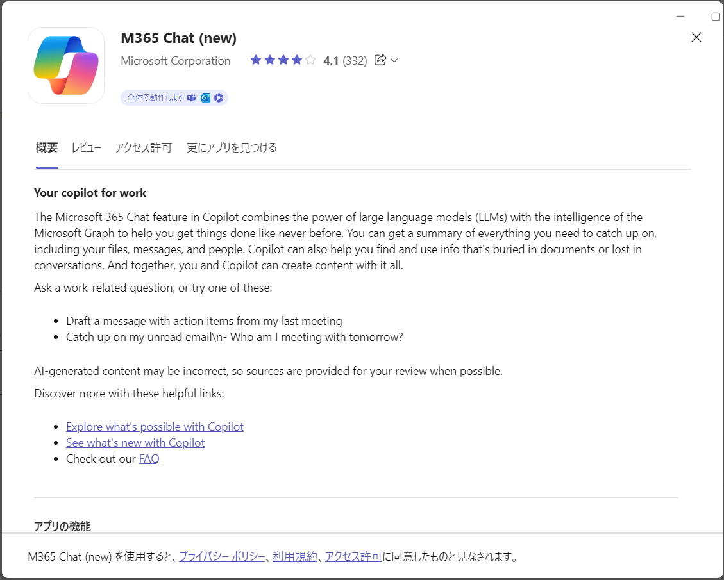
Task: Switch to the レビュー tab
Action: [87, 147]
